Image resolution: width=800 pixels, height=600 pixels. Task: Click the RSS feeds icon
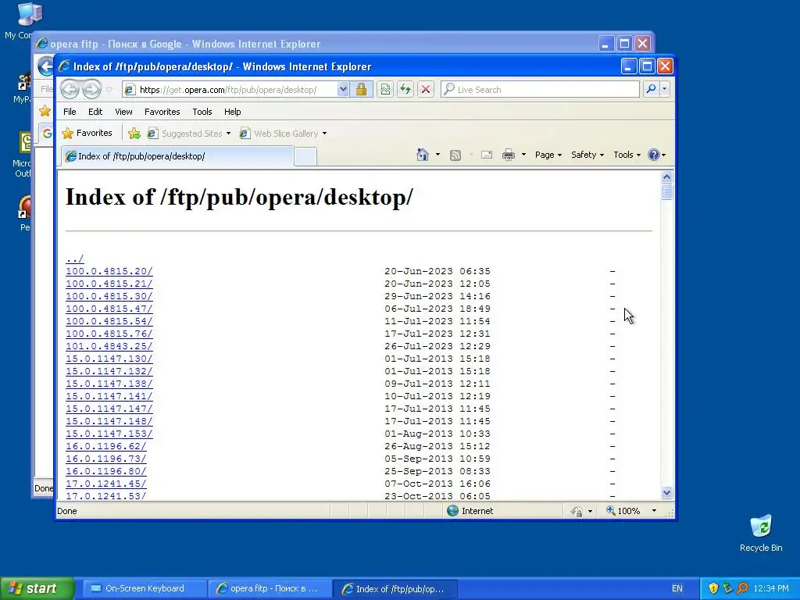click(455, 155)
